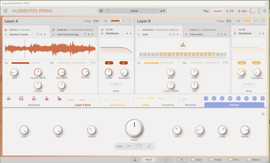270x163 pixels.
Task: Toggle Sampler 2 Additional Samples power button
Action: tap(139, 30)
